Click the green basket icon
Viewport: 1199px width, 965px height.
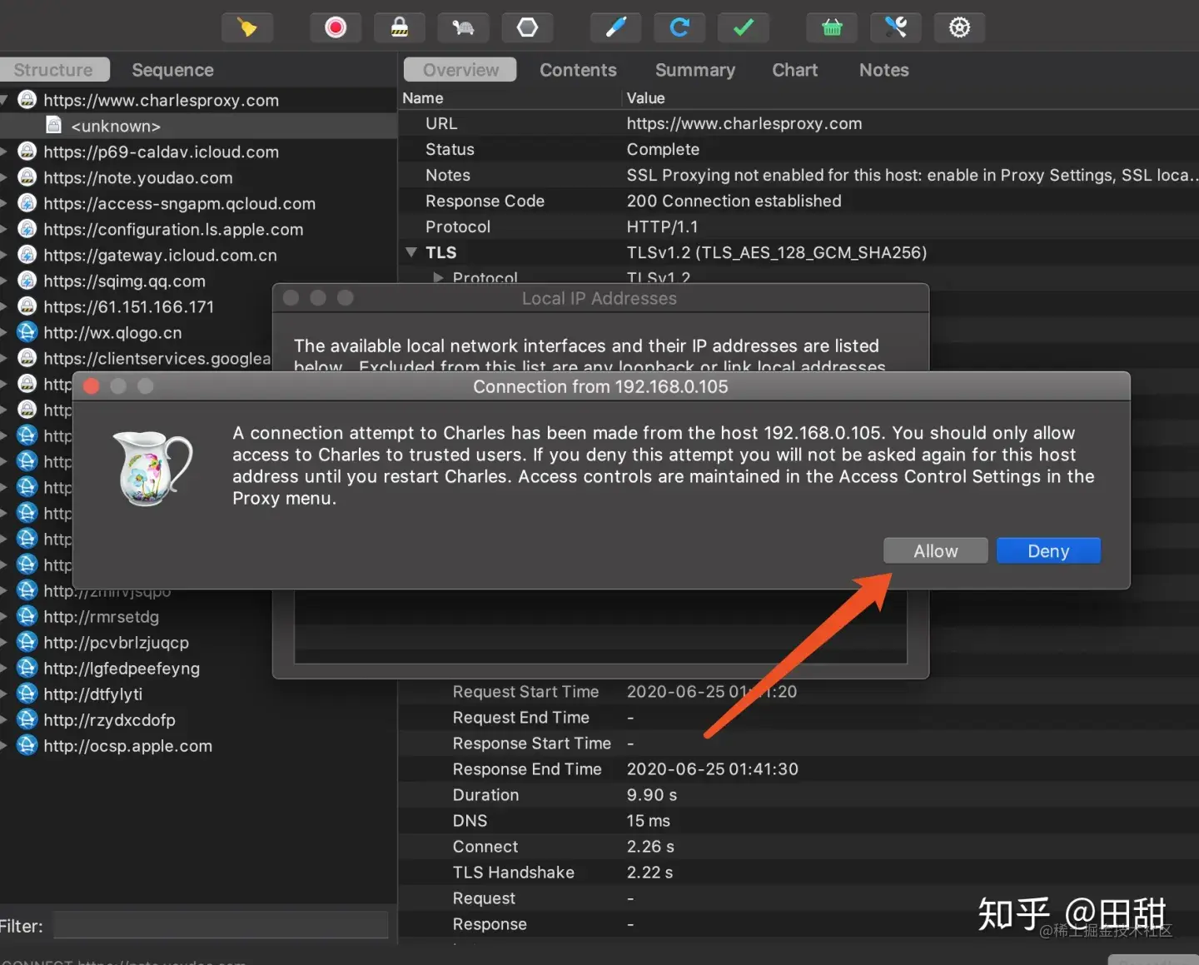(x=832, y=27)
